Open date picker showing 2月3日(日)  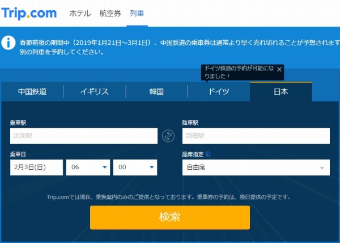(x=36, y=167)
